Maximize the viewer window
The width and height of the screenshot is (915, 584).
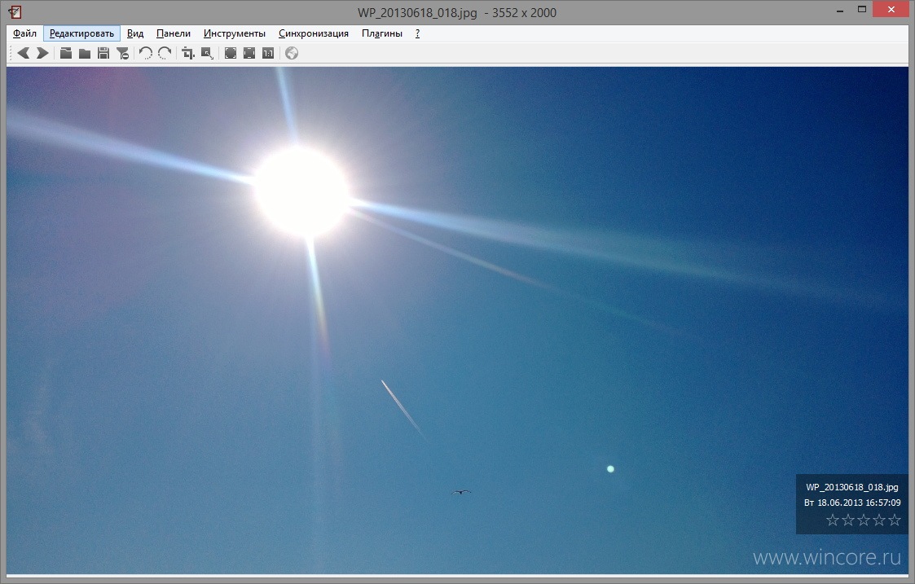pos(862,9)
